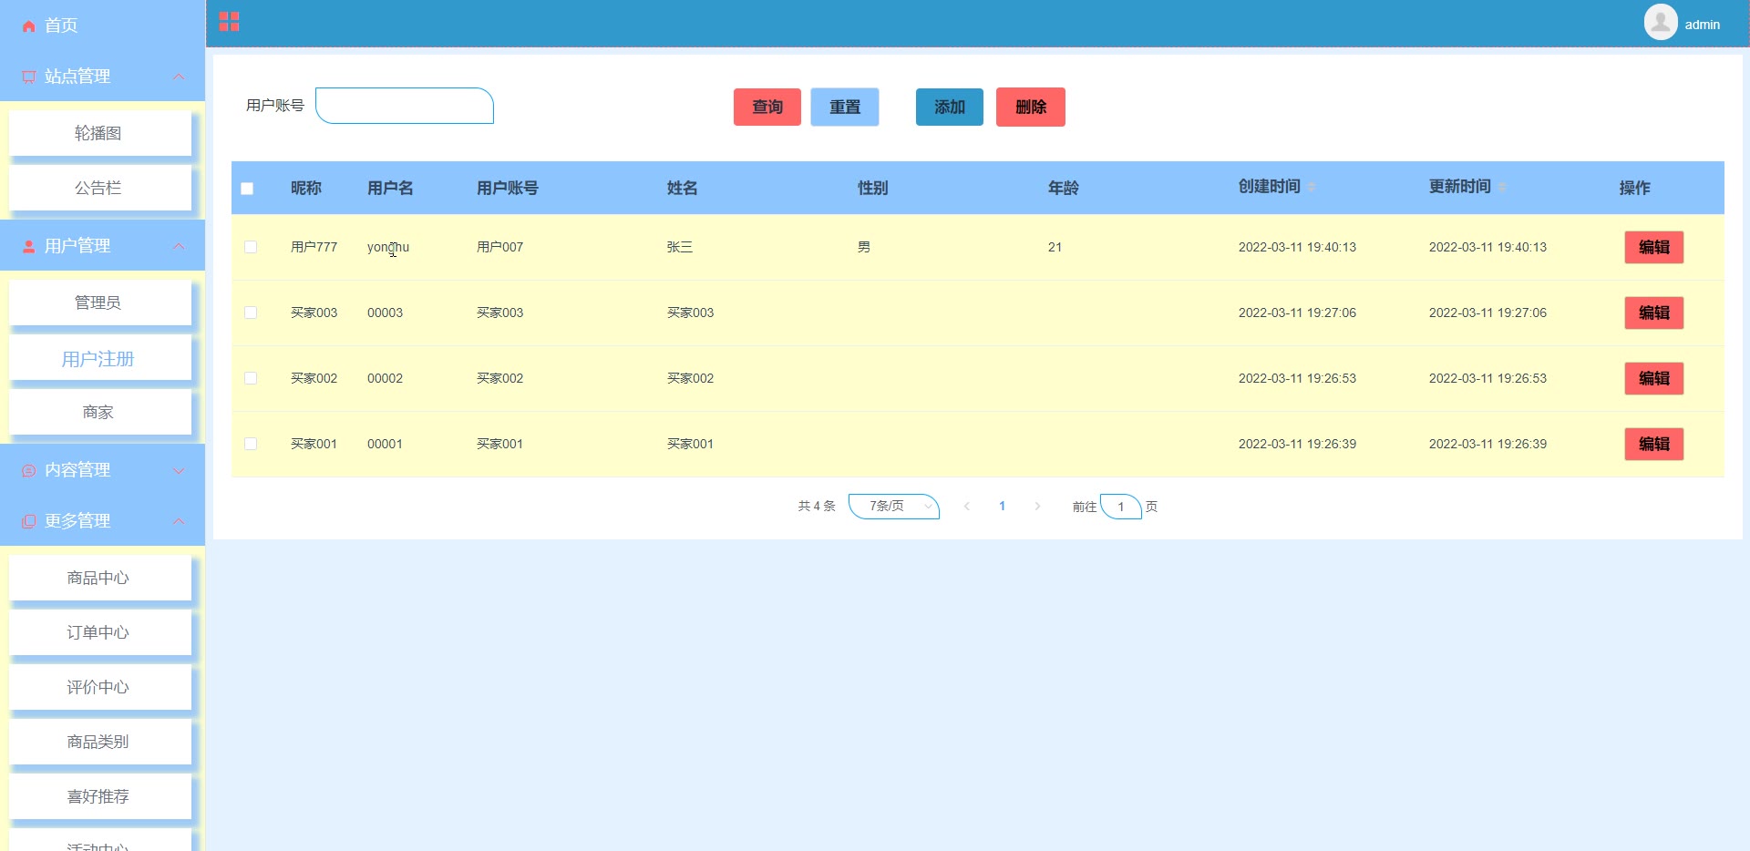The width and height of the screenshot is (1750, 851).
Task: Open the 首页 menu item
Action: tap(102, 26)
